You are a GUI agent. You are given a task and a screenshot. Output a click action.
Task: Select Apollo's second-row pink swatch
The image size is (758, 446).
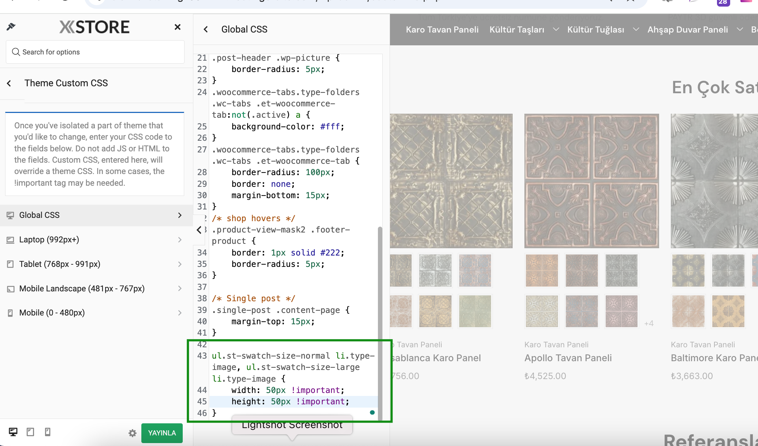[621, 311]
